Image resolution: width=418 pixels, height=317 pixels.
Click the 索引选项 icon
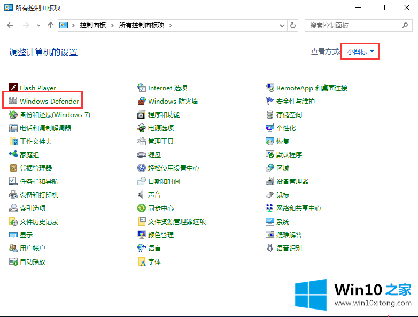pos(13,208)
